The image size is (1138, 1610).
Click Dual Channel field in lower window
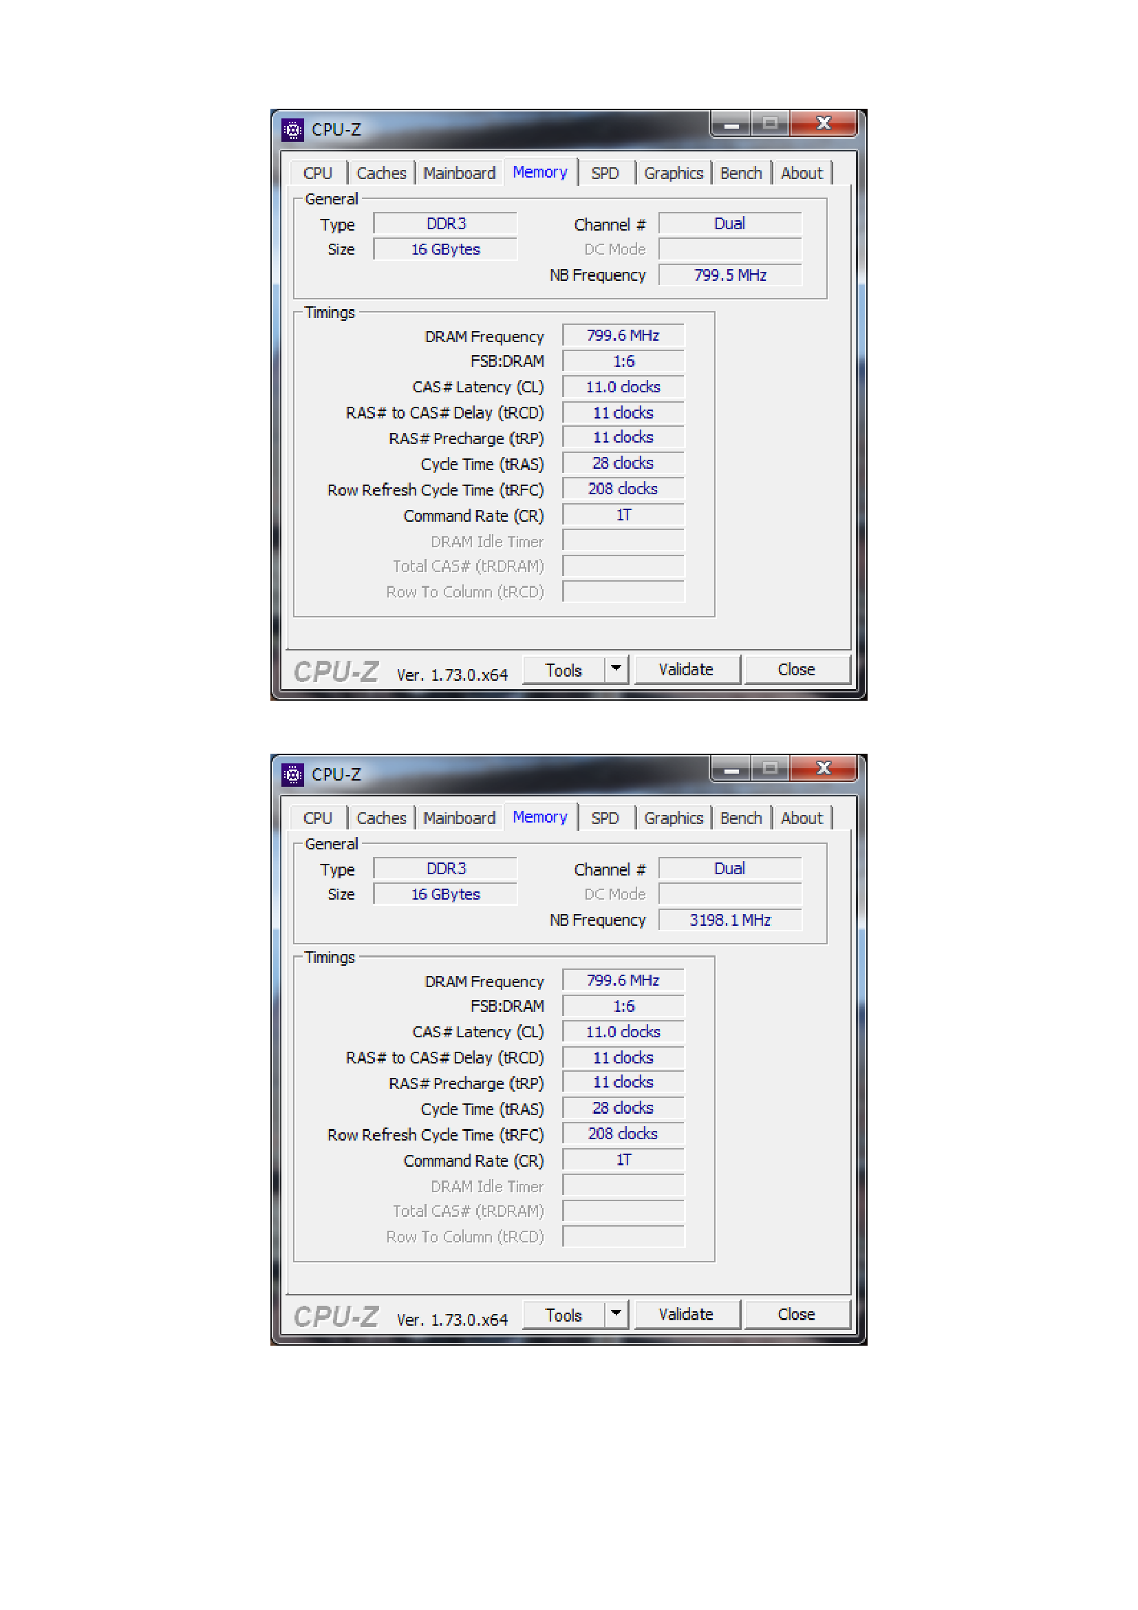731,869
